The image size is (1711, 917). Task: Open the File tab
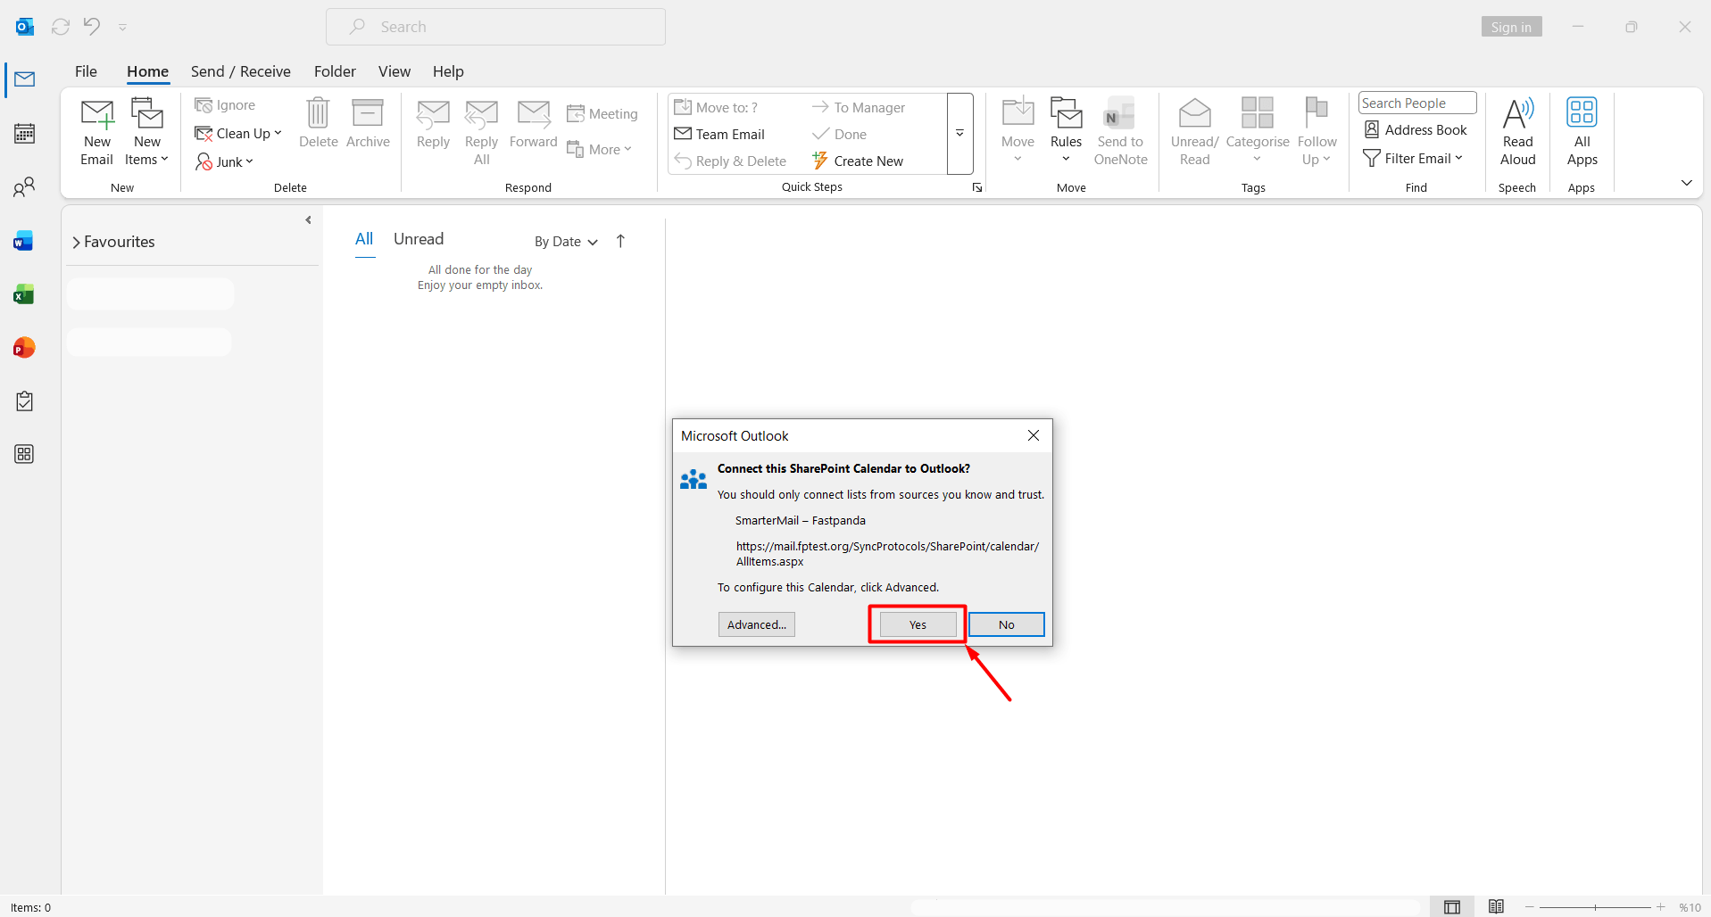[x=86, y=71]
